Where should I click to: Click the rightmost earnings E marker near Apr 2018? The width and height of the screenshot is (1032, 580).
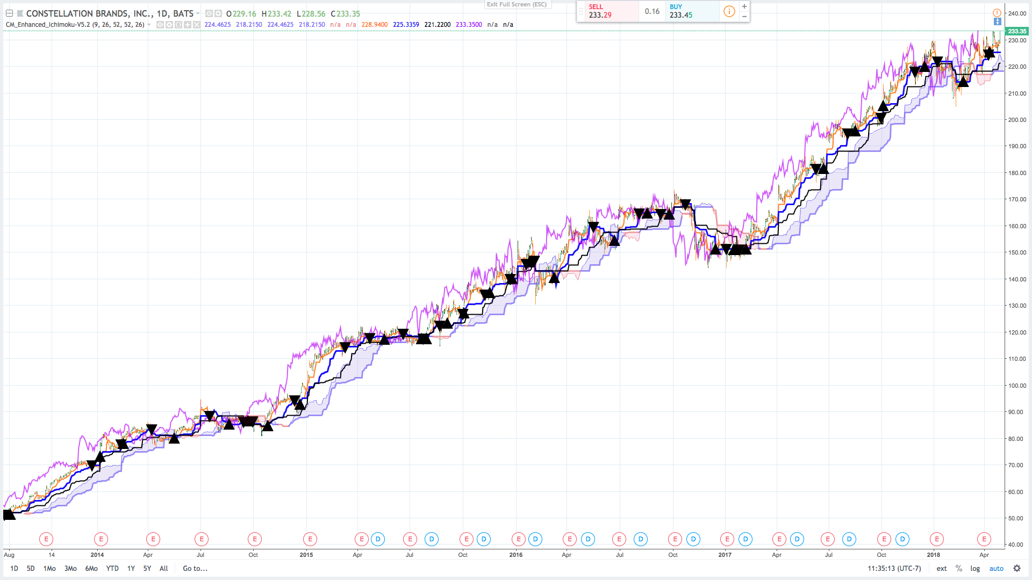coord(984,539)
